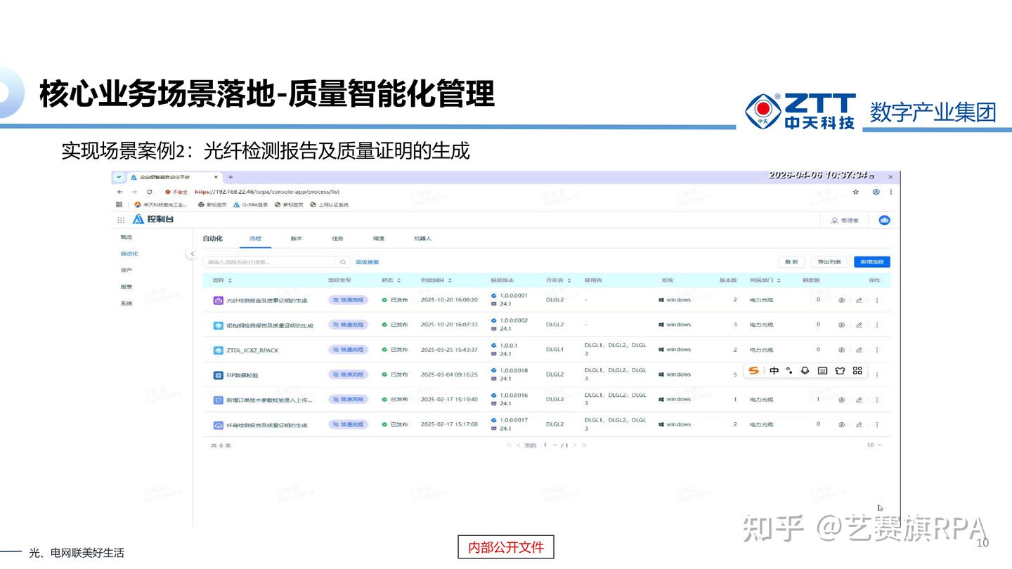Select 资产 in the left sidebar
Viewport: 1012px width, 569px height.
coord(126,270)
